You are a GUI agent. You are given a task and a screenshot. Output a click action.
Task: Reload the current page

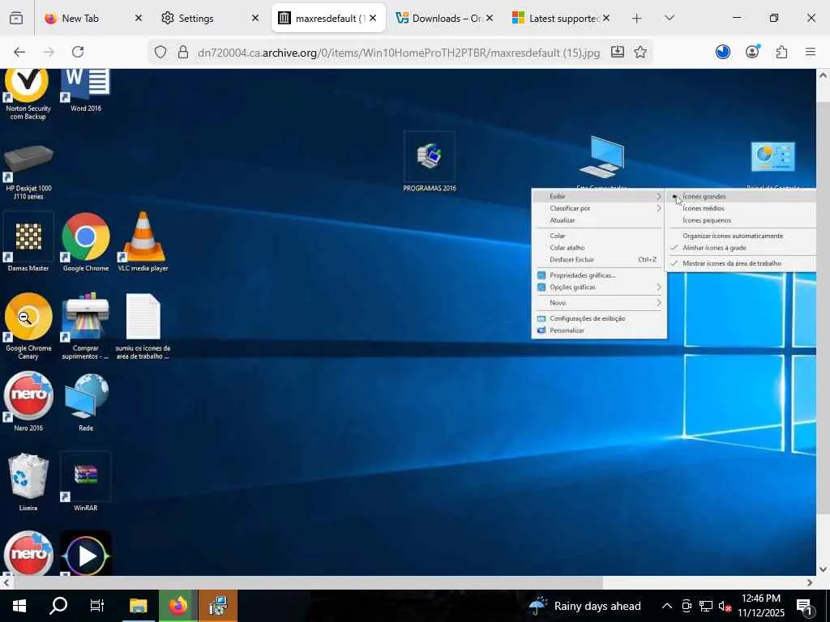pos(78,52)
